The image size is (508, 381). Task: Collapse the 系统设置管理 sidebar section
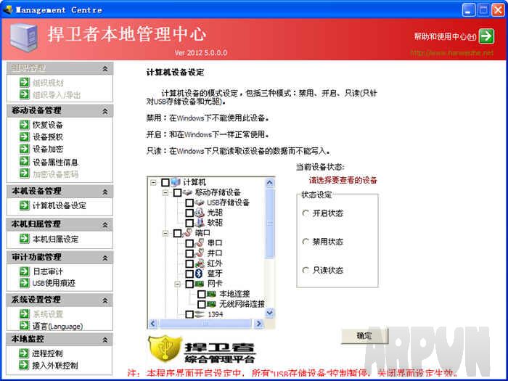(105, 300)
